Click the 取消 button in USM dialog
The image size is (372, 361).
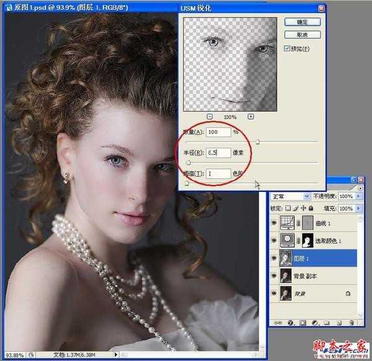(302, 35)
